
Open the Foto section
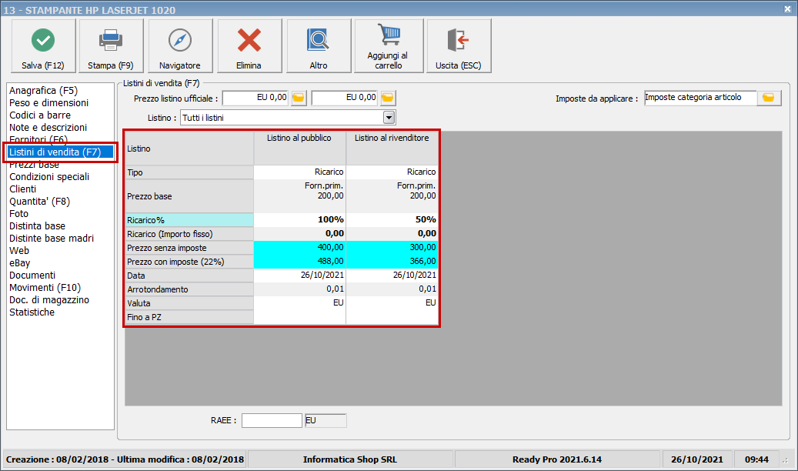pyautogui.click(x=18, y=213)
